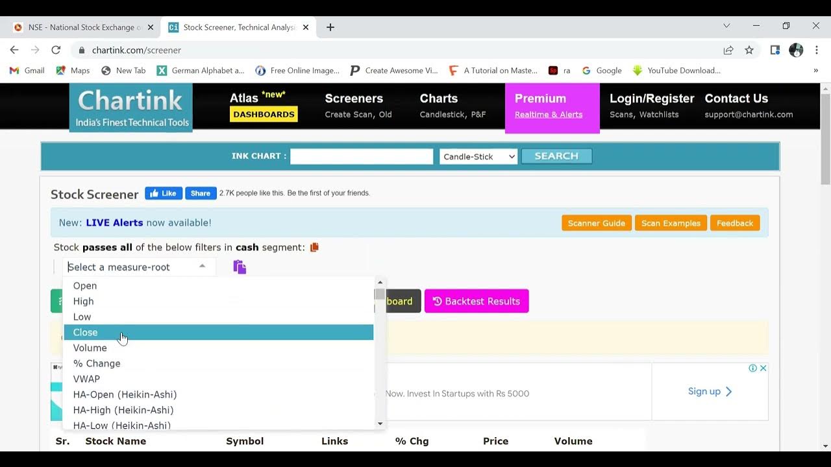This screenshot has height=467, width=831.
Task: Open Chrome three-dot menu
Action: [x=817, y=50]
